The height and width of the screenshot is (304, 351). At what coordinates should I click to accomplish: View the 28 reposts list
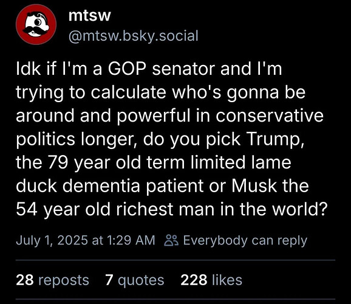pyautogui.click(x=52, y=280)
